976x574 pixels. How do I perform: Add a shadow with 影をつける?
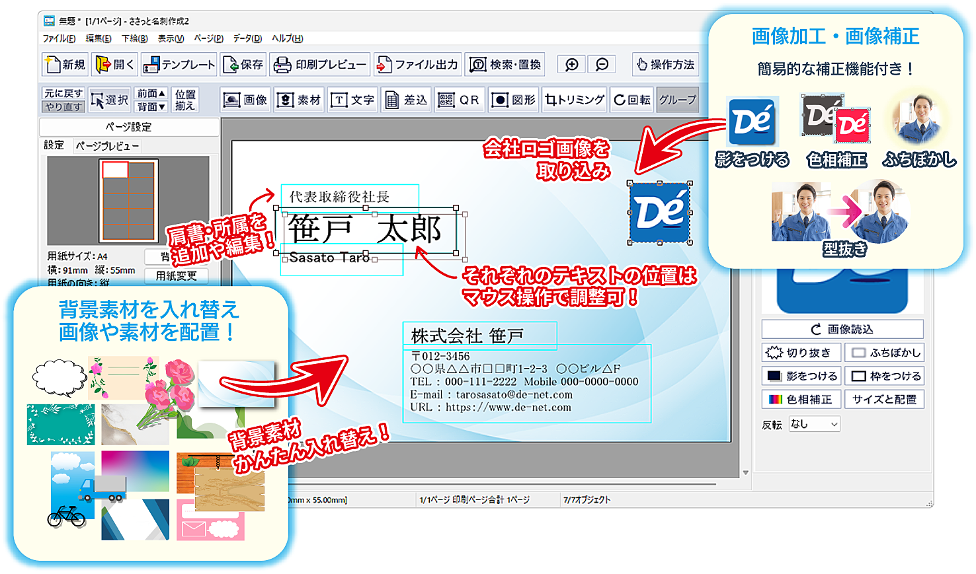coord(801,376)
